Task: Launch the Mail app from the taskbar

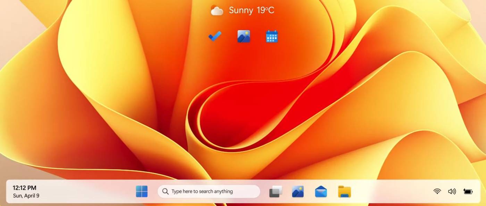Action: (x=321, y=191)
